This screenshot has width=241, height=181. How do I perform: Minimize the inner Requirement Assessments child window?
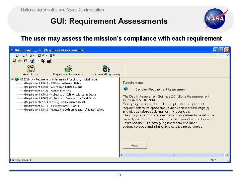219,55
